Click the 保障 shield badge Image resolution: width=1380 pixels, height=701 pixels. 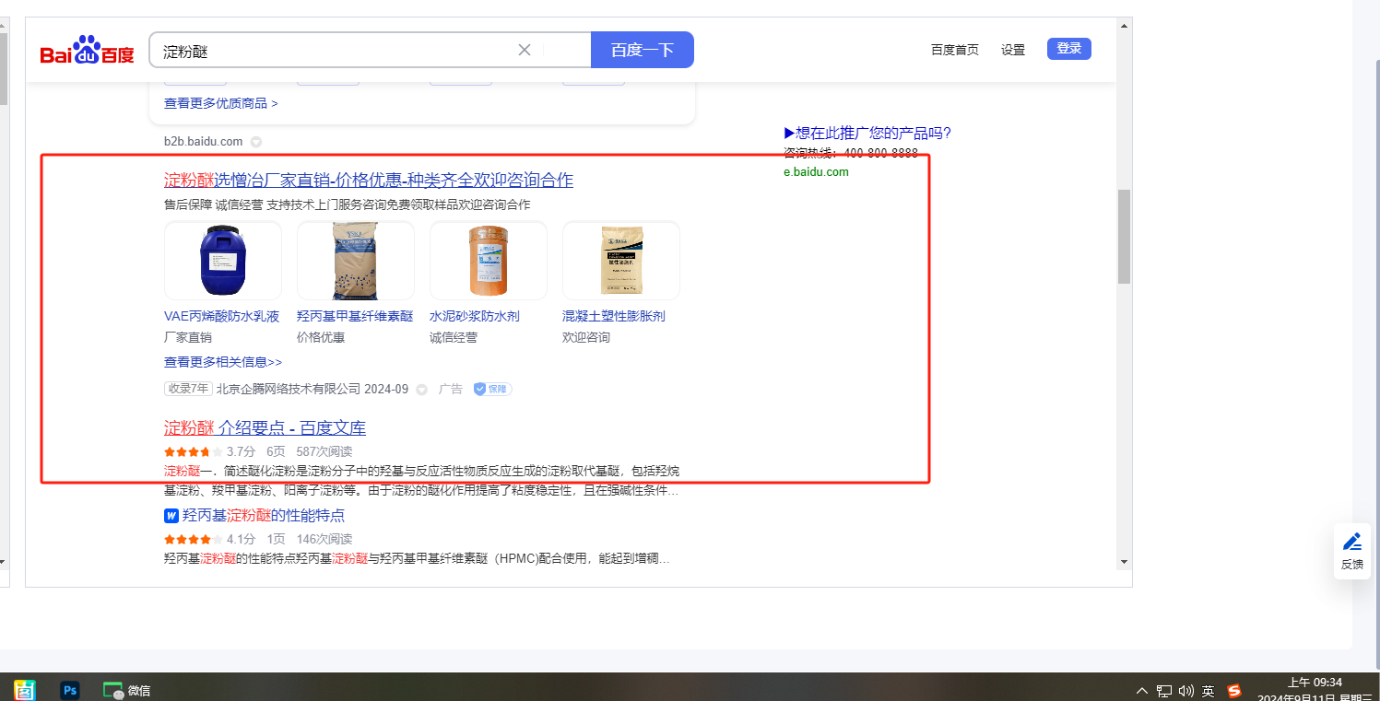(492, 389)
